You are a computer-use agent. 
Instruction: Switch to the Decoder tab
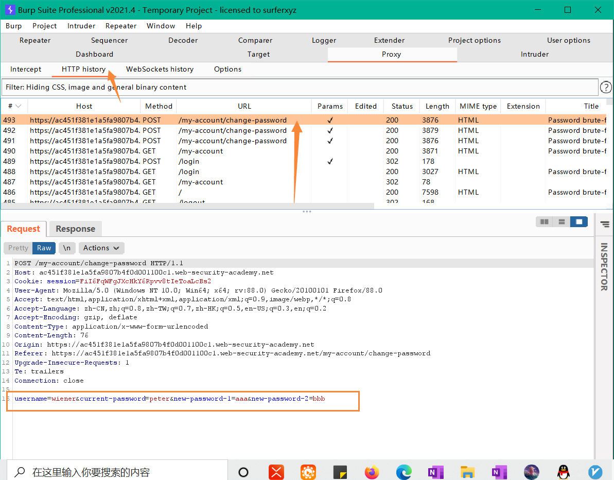pos(183,40)
